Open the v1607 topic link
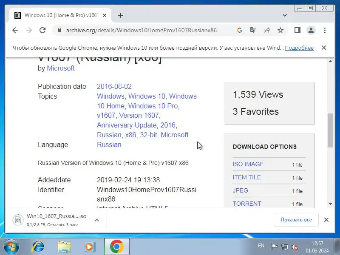 106,115
